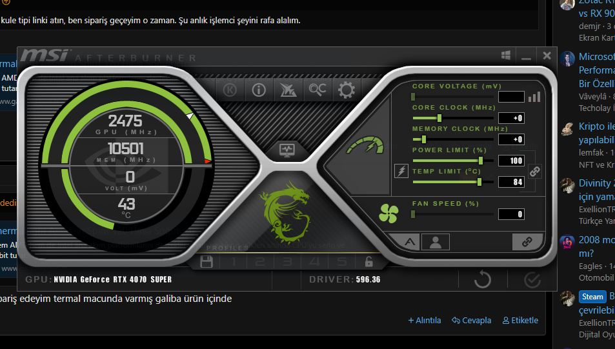Toggle the profile lock icon
Image resolution: width=615 pixels, height=349 pixels.
tap(368, 261)
